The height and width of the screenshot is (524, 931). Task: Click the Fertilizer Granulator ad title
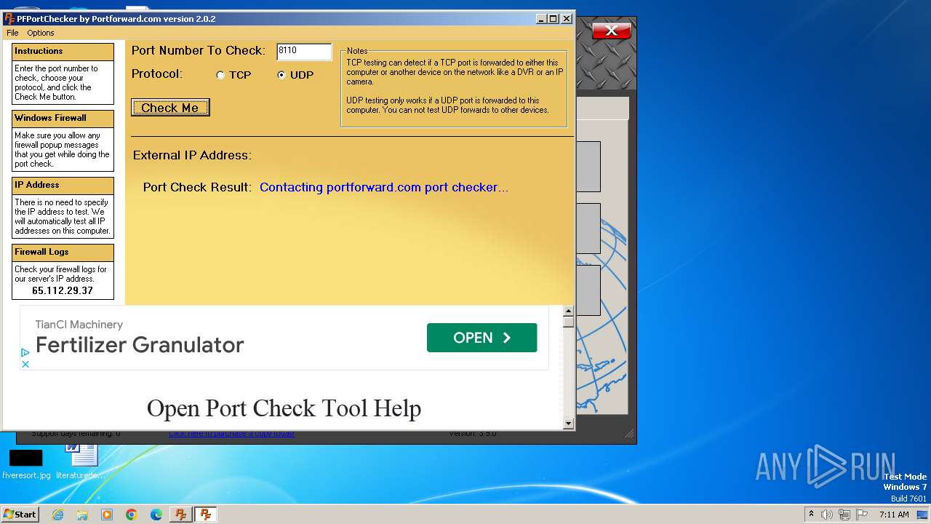140,345
